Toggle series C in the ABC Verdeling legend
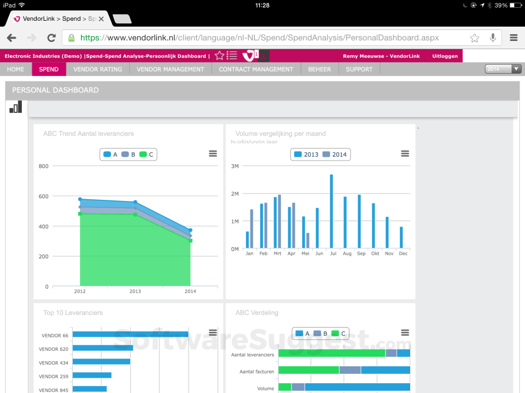Viewport: 525px width, 393px height. click(x=339, y=333)
